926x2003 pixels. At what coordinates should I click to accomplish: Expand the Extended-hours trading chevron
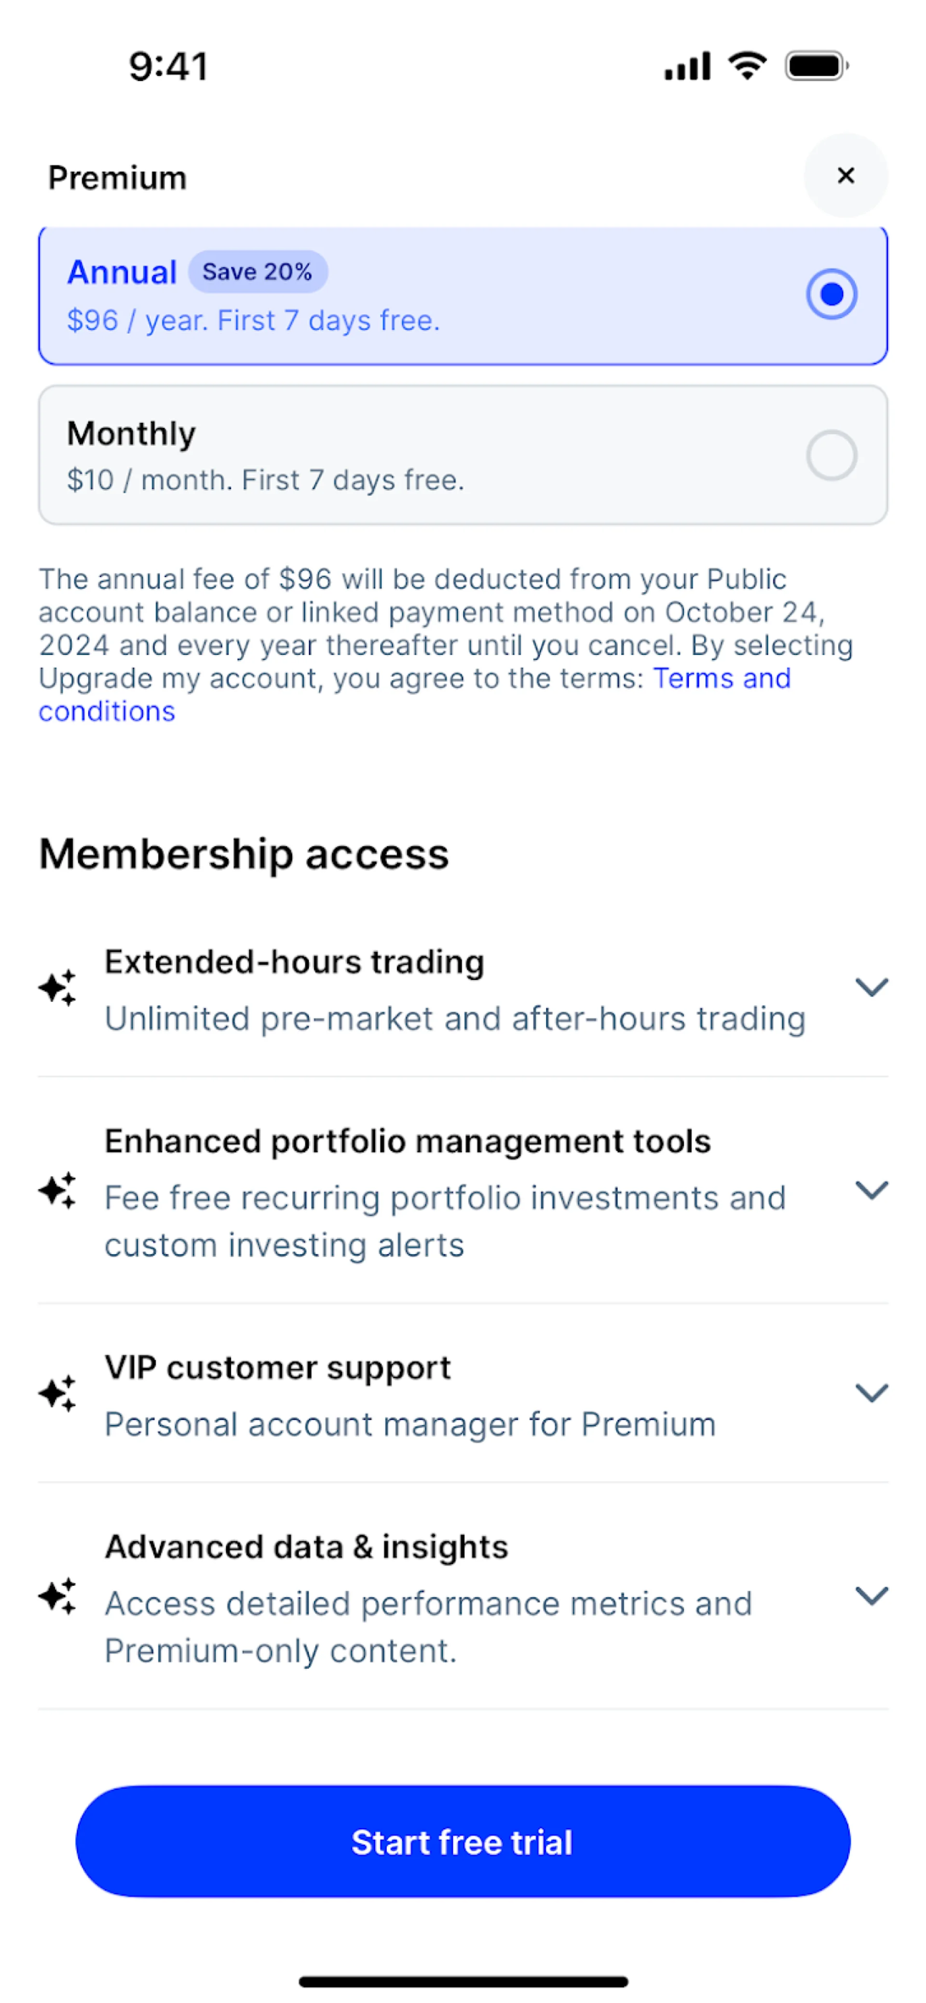872,988
